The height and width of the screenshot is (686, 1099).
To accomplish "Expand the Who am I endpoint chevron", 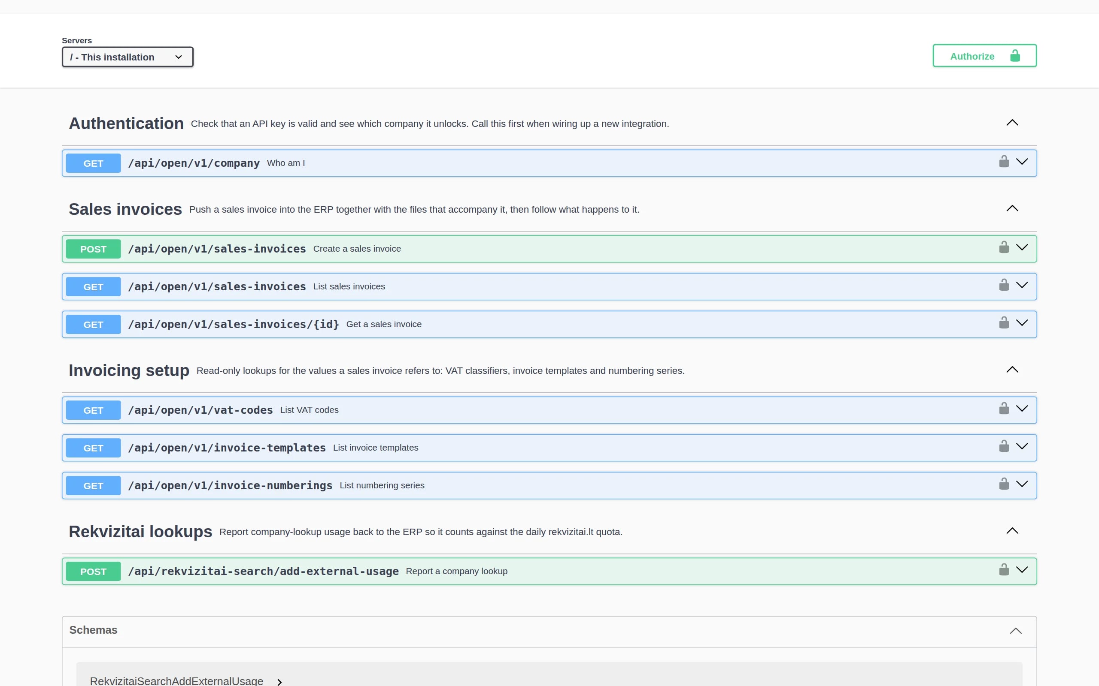I will [x=1022, y=162].
